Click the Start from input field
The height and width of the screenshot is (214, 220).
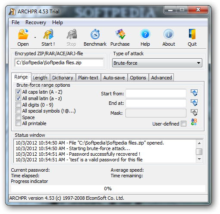point(156,93)
